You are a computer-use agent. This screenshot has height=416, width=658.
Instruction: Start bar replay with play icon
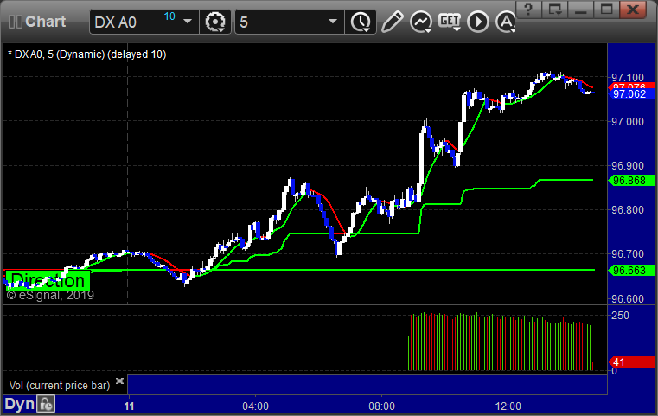[478, 22]
